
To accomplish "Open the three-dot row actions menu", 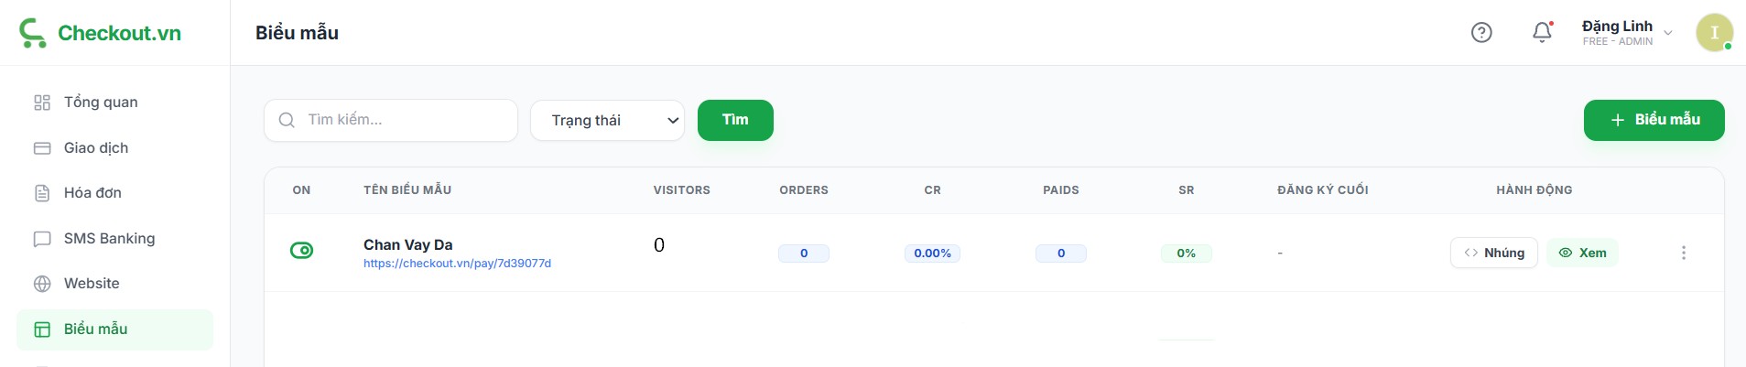I will [x=1683, y=253].
